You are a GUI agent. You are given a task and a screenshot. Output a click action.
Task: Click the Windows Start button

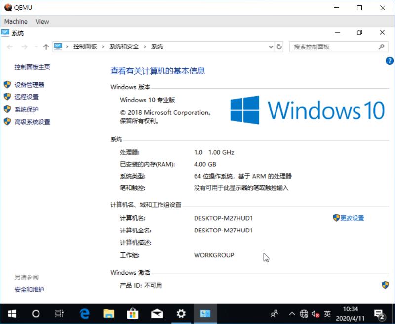11,313
